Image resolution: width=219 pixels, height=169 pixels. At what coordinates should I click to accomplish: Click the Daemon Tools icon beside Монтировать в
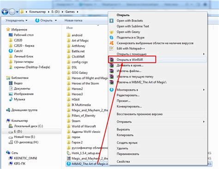(111, 90)
